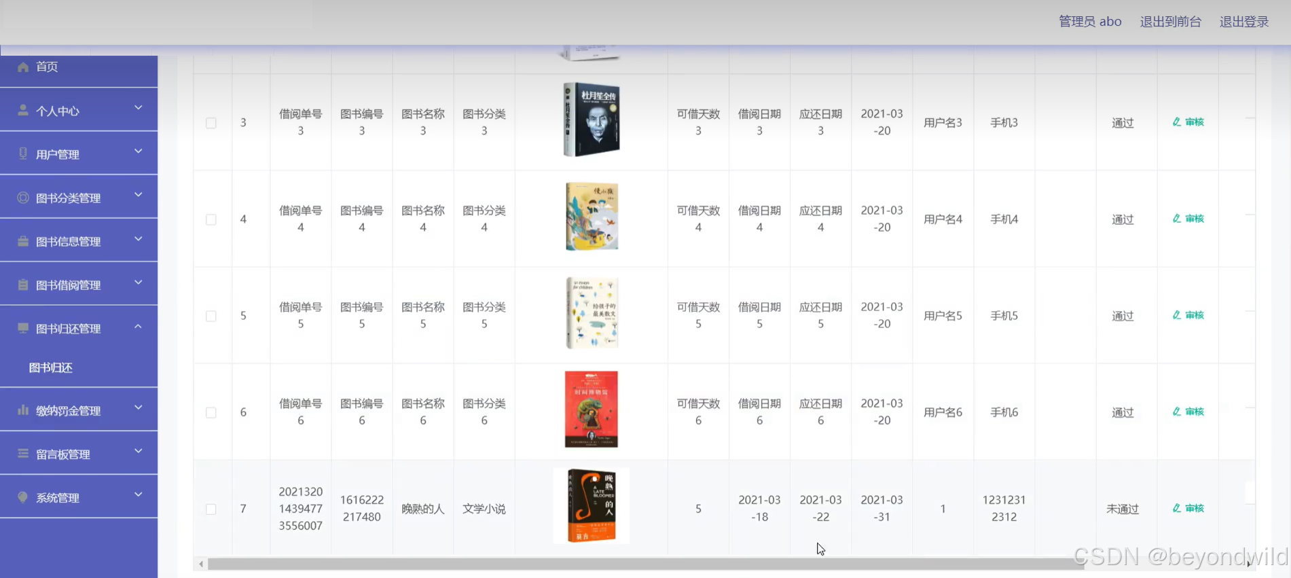Tick the checkbox for row 3

coord(211,123)
